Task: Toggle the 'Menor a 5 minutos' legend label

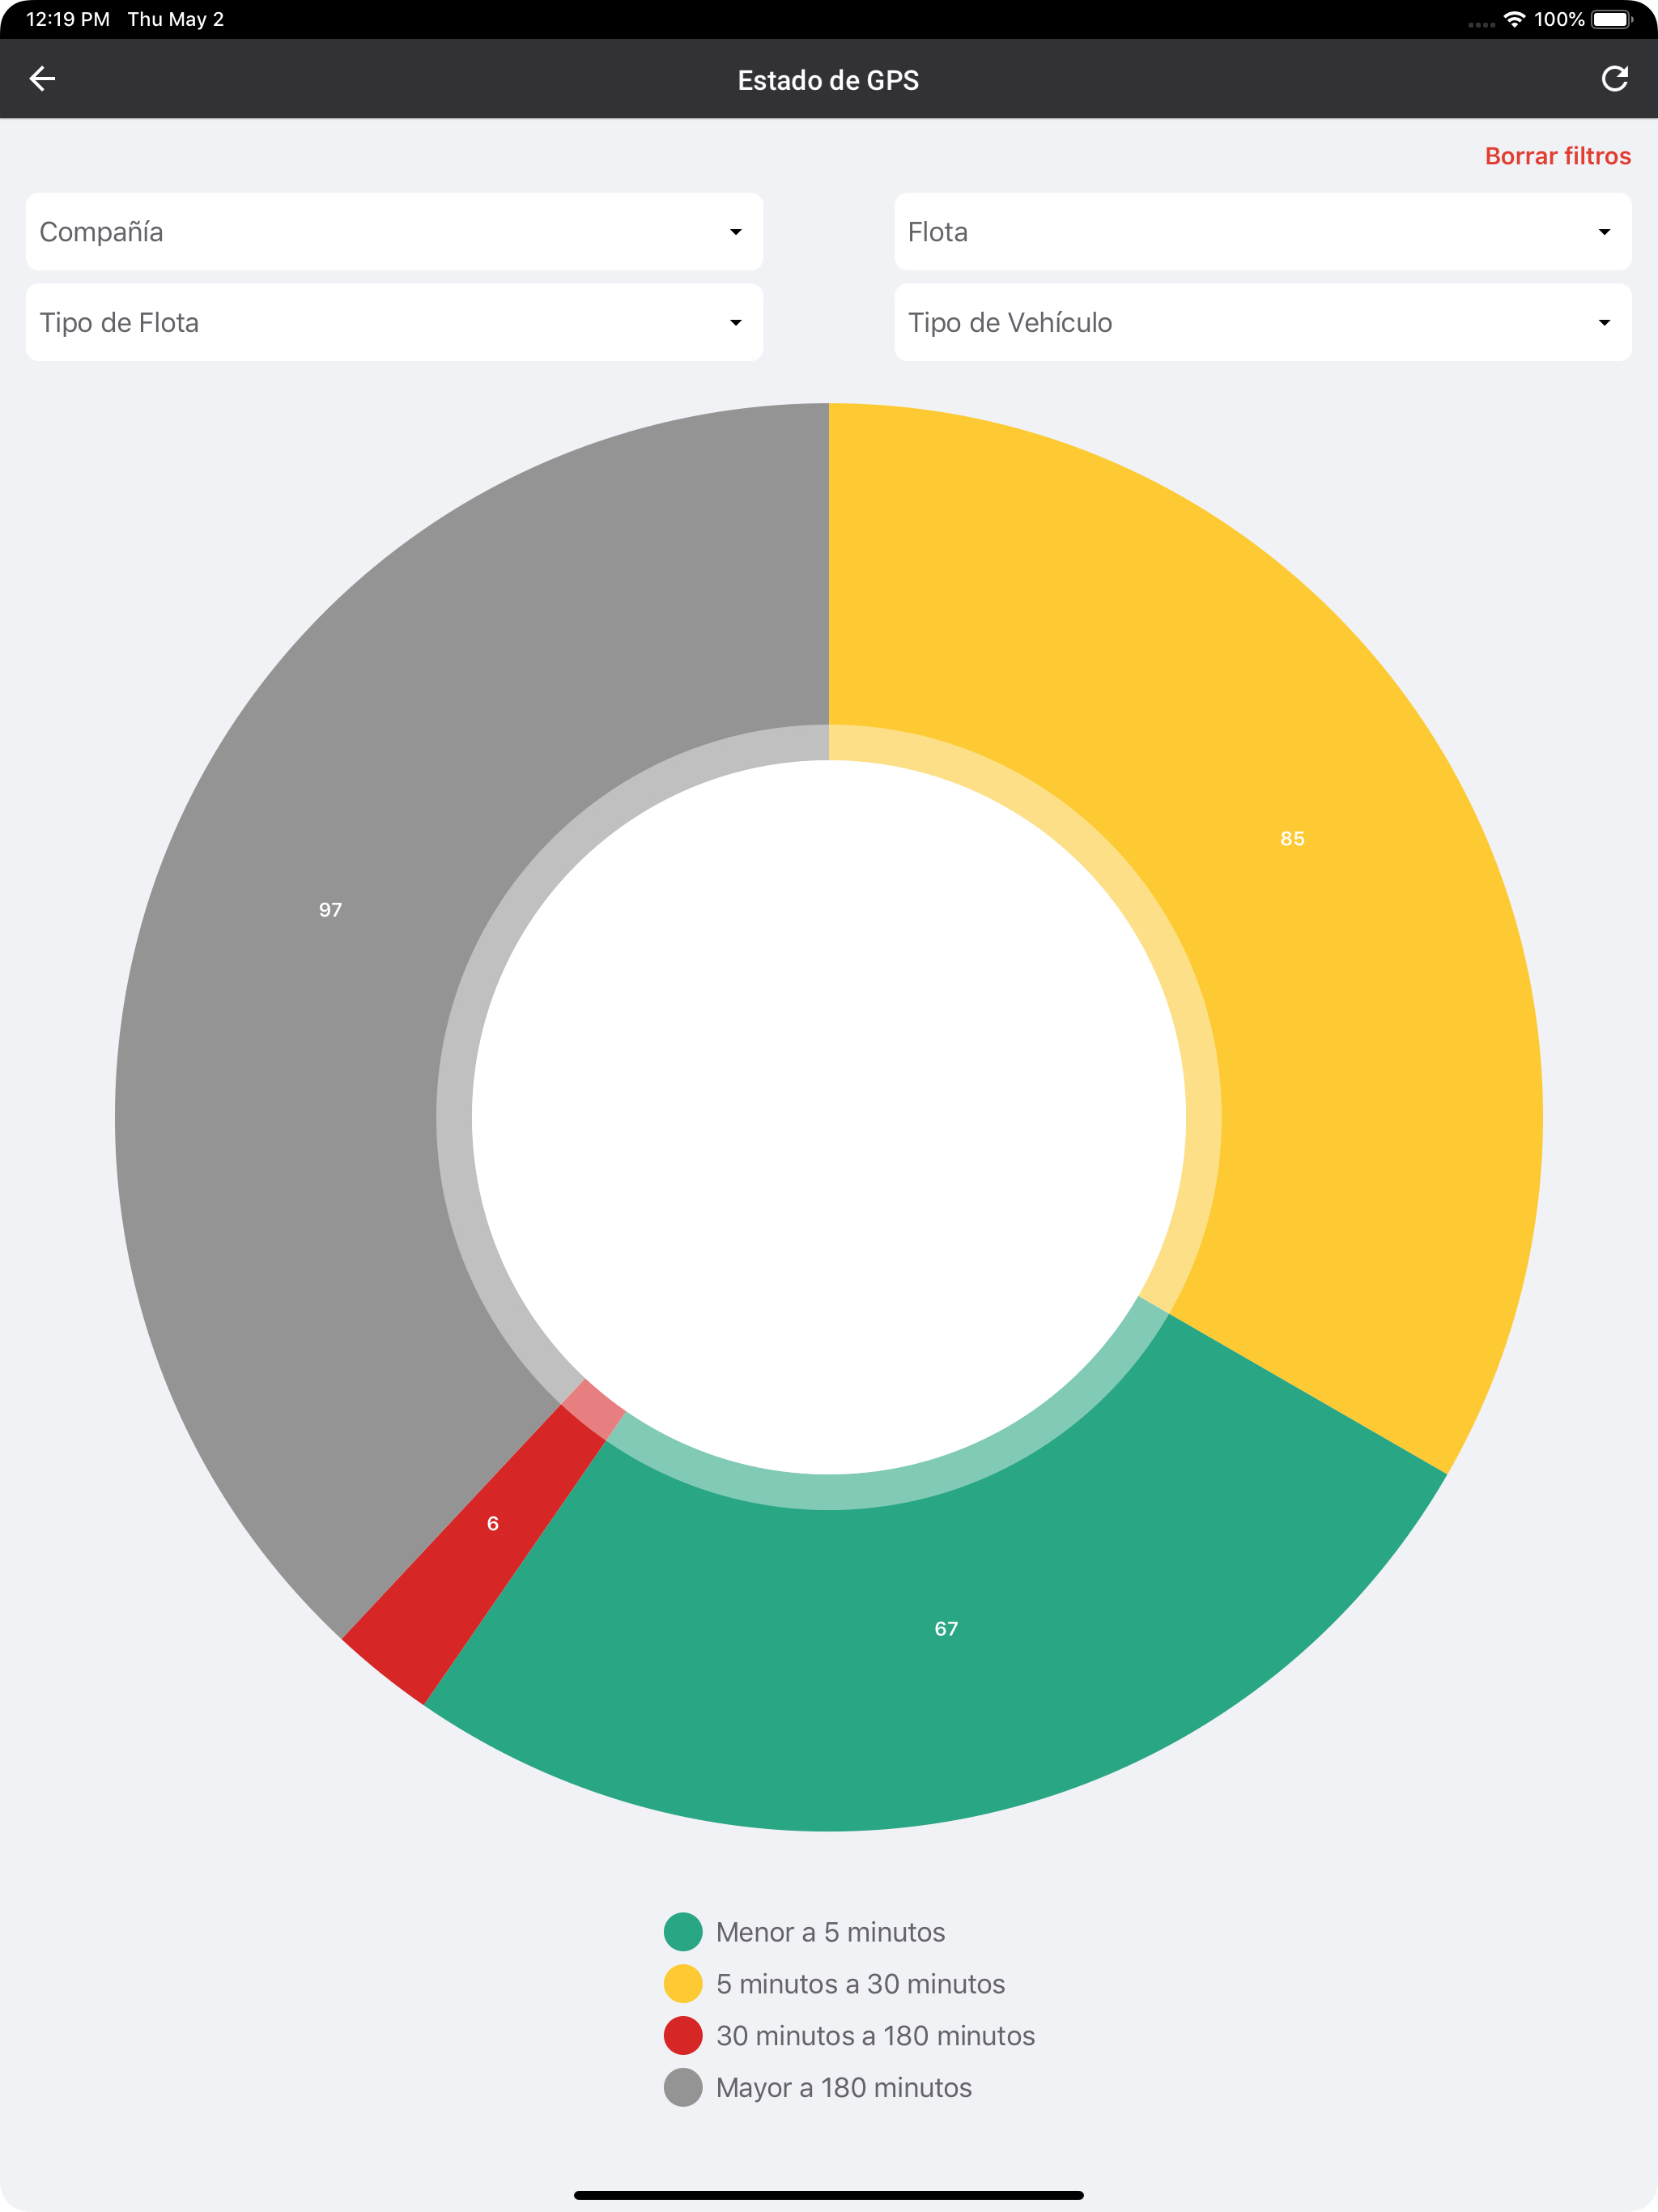Action: 830,1931
